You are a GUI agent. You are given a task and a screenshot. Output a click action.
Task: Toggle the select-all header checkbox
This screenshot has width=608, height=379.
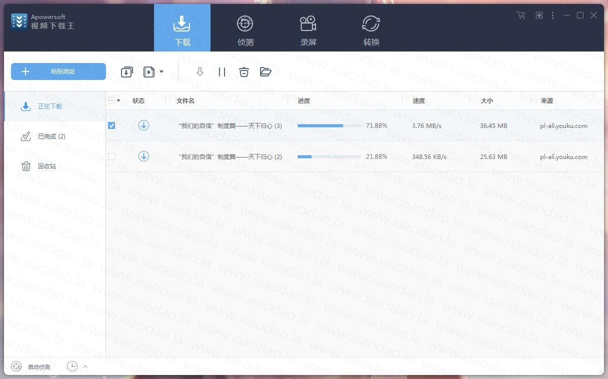111,100
